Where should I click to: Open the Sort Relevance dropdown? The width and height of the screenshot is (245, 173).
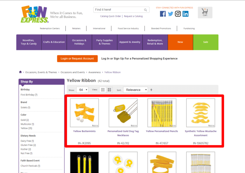135,90
